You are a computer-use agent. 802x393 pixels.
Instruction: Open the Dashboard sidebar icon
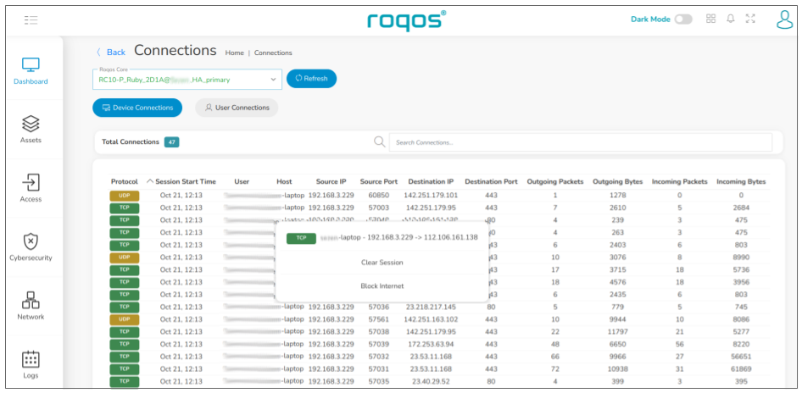pyautogui.click(x=31, y=66)
